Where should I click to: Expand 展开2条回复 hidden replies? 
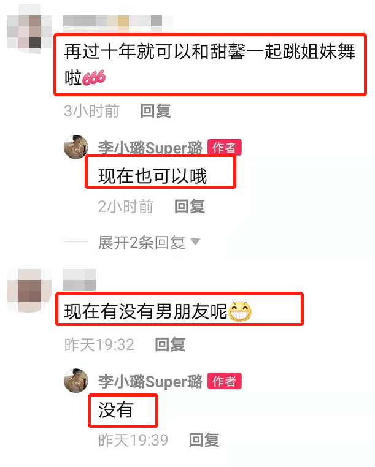coord(142,242)
